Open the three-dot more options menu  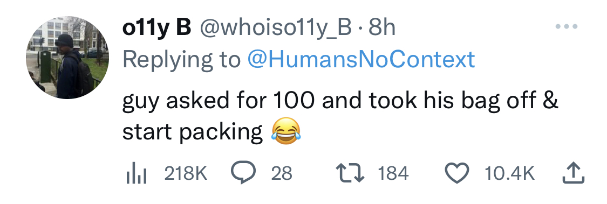[x=566, y=27]
